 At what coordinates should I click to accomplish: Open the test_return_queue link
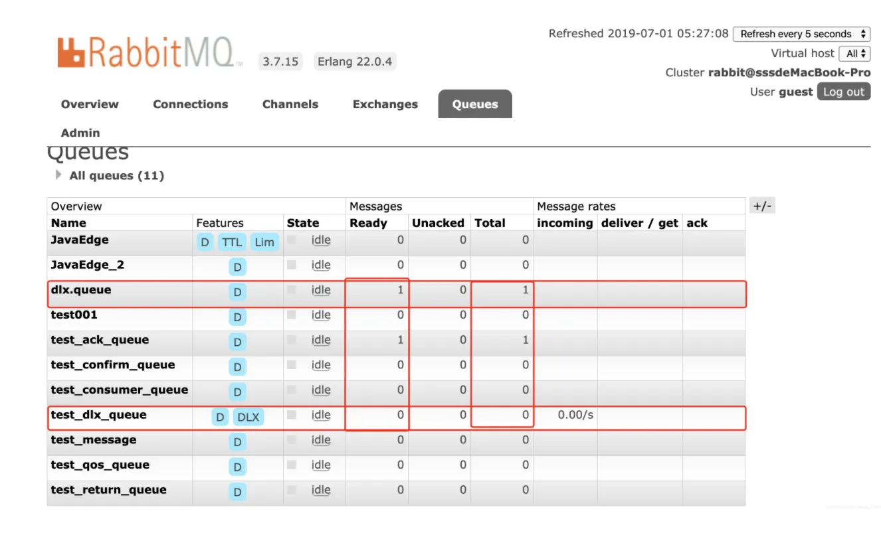tap(110, 490)
